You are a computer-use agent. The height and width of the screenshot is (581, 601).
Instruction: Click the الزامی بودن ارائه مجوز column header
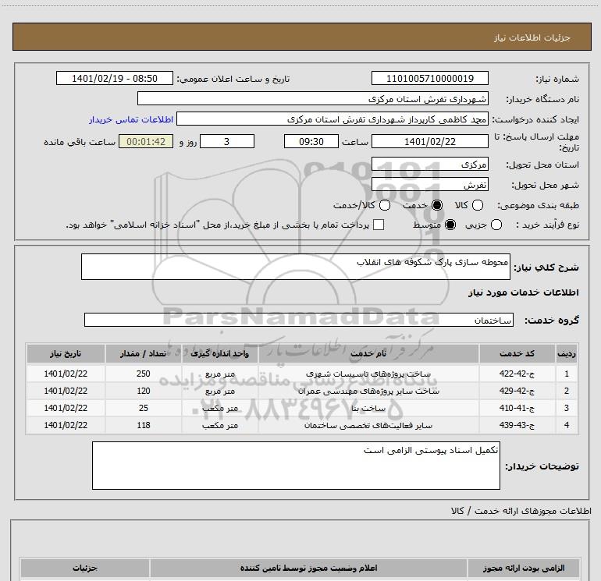tap(524, 568)
